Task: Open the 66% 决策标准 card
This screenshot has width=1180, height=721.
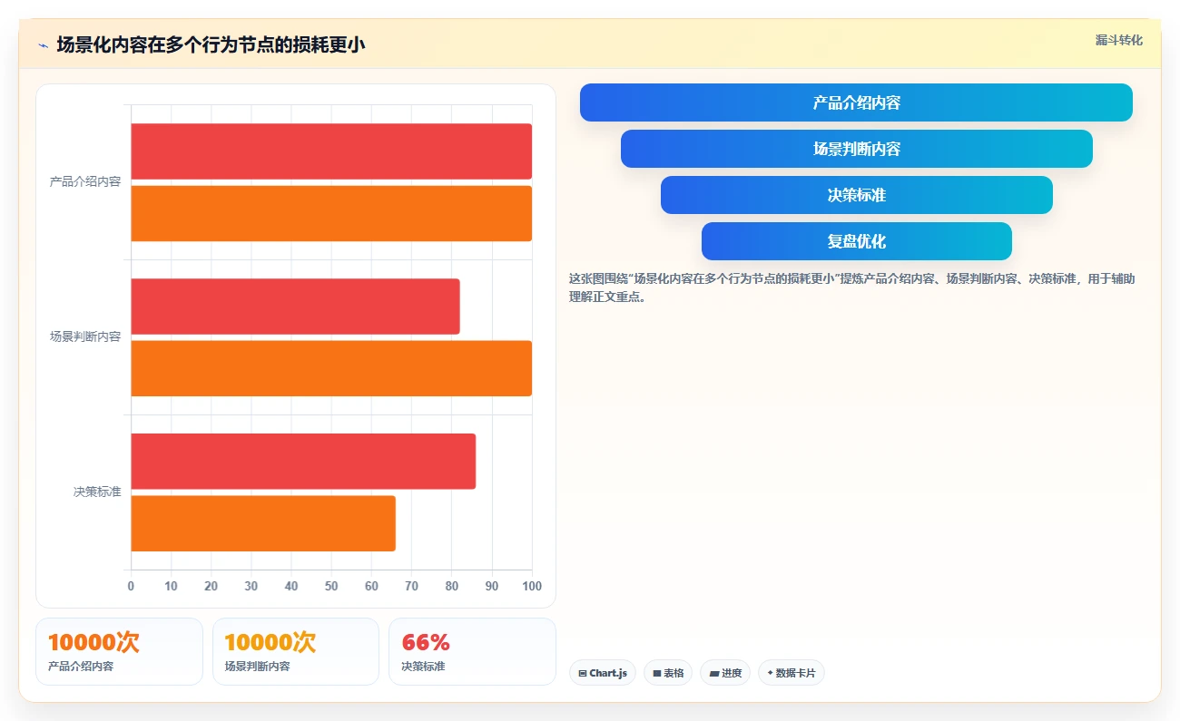Action: [x=472, y=651]
